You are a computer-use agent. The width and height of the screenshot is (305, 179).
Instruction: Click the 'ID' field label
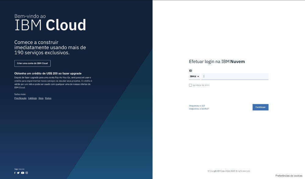tap(191, 70)
